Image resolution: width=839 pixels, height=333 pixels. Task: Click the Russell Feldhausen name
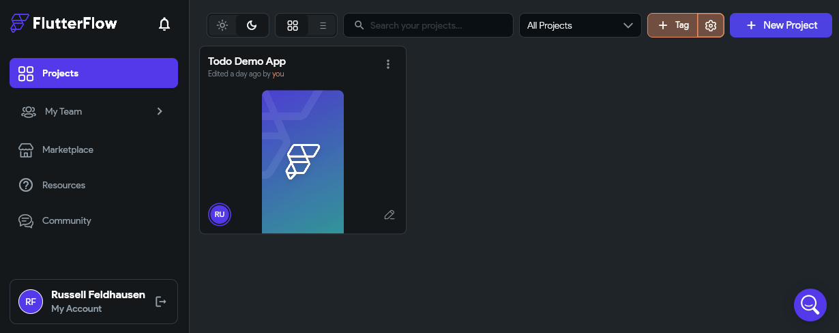click(x=98, y=295)
